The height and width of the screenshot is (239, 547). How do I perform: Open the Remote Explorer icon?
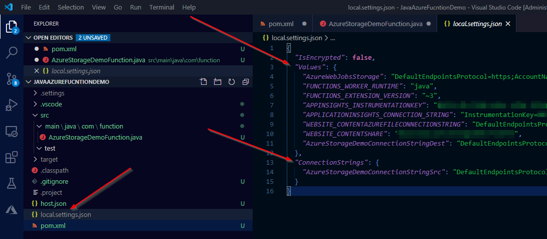(12, 132)
